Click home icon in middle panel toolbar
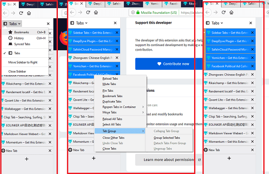The image size is (269, 174). 96,13
